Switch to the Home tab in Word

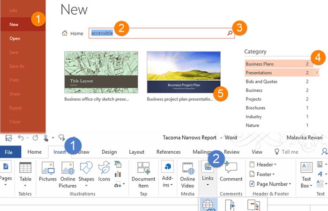pos(35,152)
